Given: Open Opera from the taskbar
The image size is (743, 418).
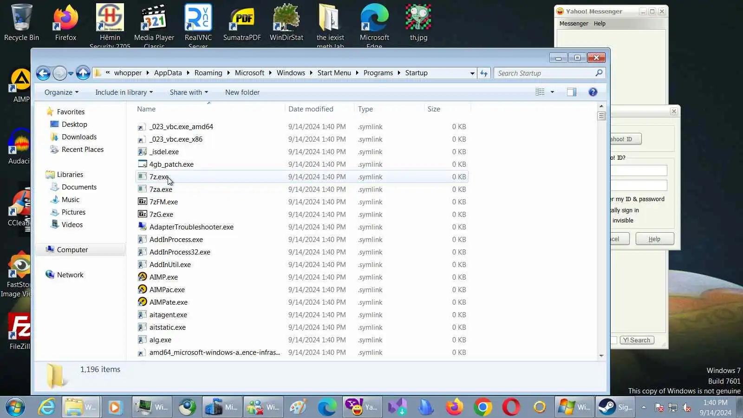Looking at the screenshot, I should pyautogui.click(x=511, y=407).
